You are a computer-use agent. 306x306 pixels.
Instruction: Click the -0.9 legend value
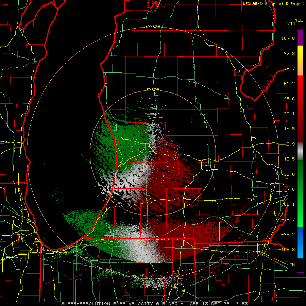pyautogui.click(x=289, y=144)
